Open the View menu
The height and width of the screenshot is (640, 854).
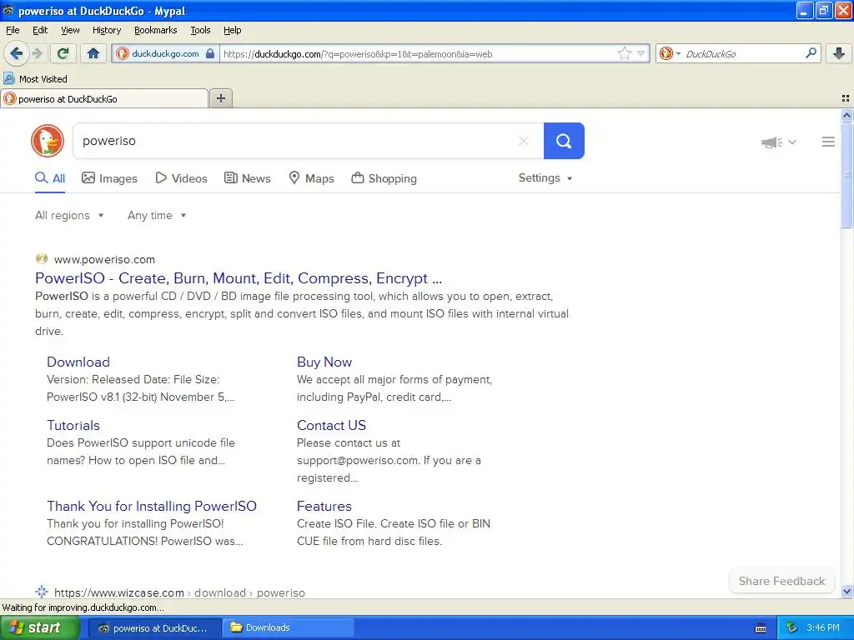(x=70, y=30)
